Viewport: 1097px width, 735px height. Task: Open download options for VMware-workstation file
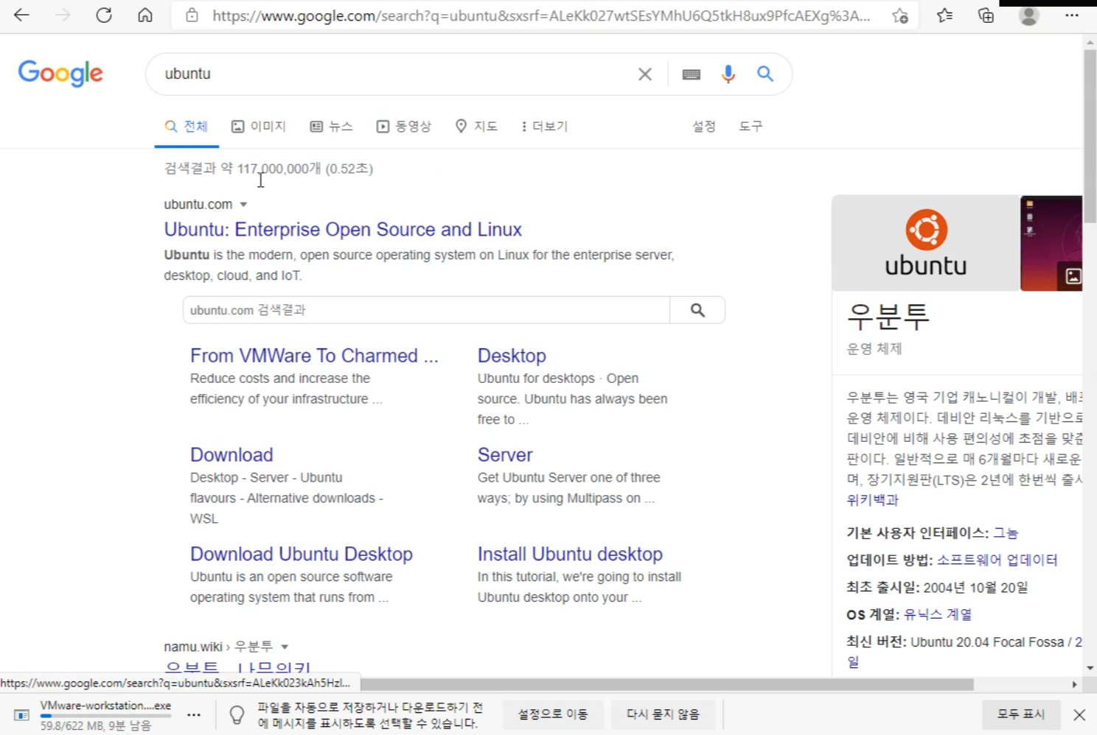[x=194, y=714]
